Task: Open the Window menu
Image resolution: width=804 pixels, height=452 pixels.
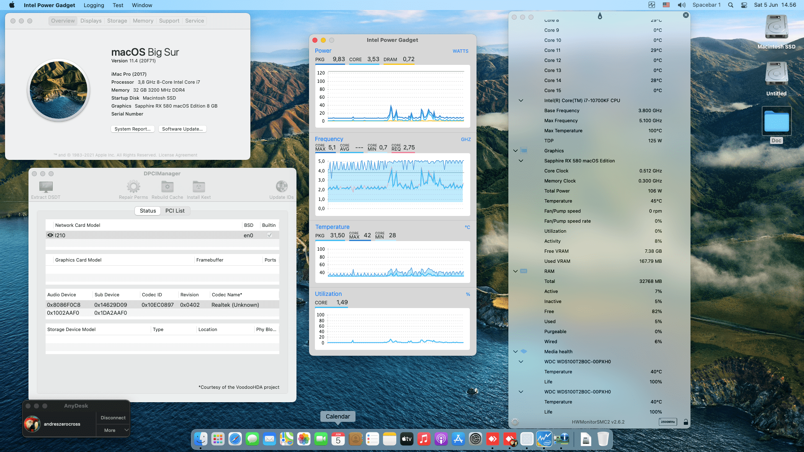Action: [142, 5]
